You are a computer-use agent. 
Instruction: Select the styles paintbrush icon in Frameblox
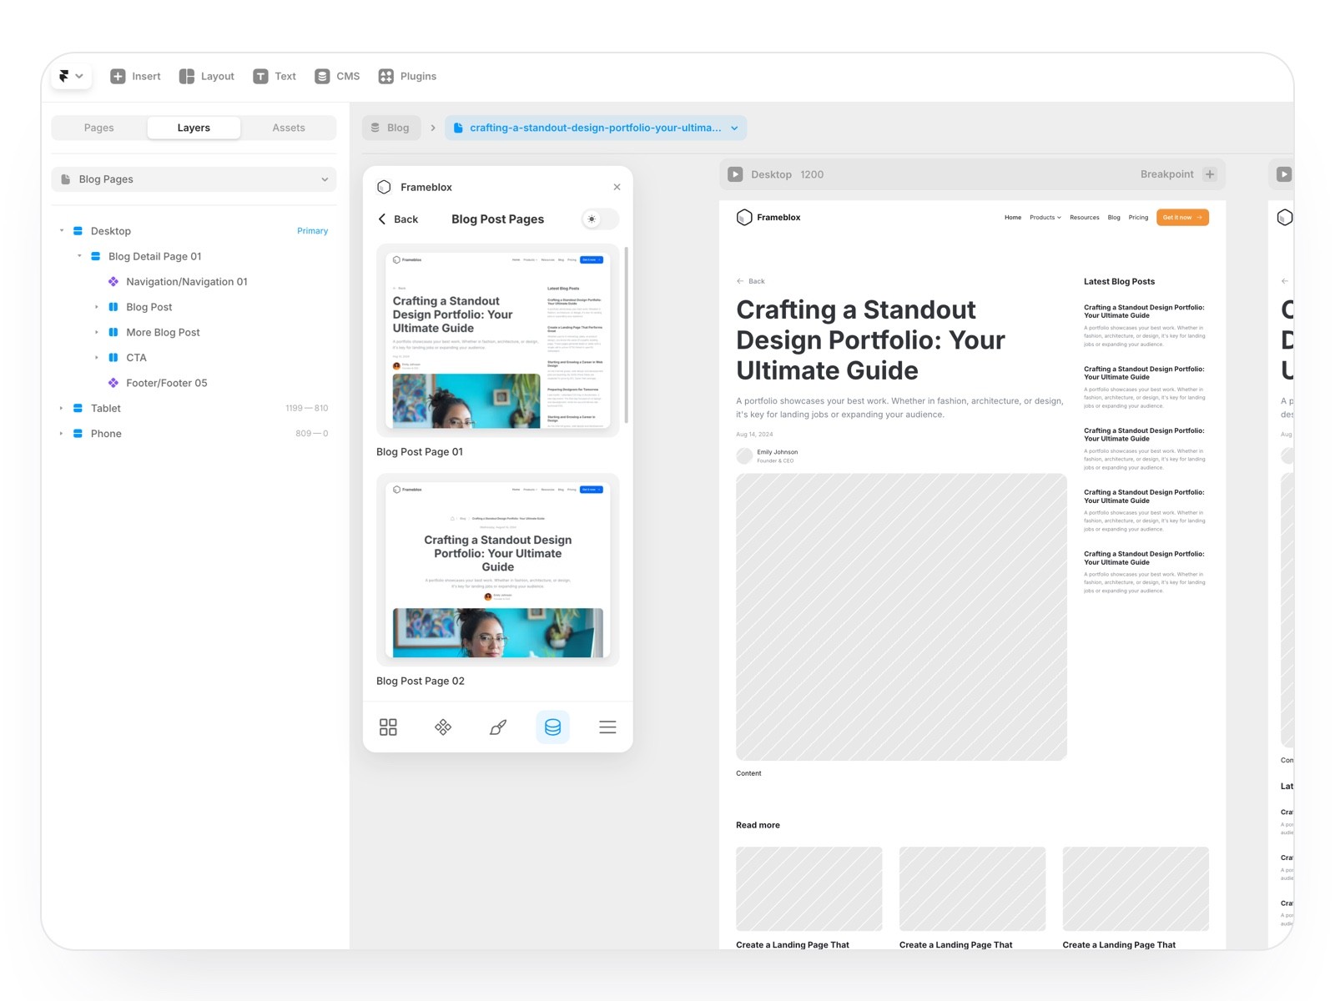coord(497,727)
